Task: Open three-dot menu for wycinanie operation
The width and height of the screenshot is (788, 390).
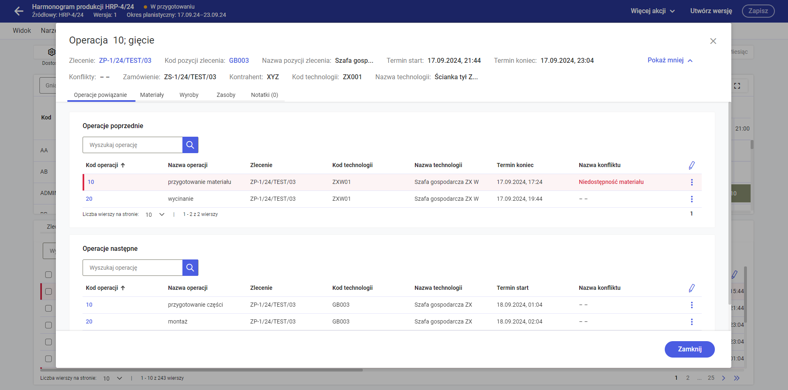Action: 691,199
